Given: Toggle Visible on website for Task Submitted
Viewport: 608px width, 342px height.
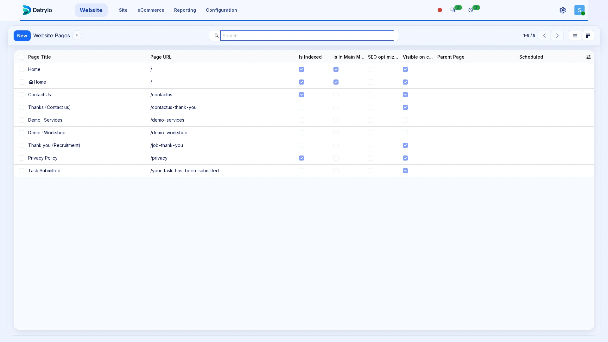Looking at the screenshot, I should tap(405, 171).
